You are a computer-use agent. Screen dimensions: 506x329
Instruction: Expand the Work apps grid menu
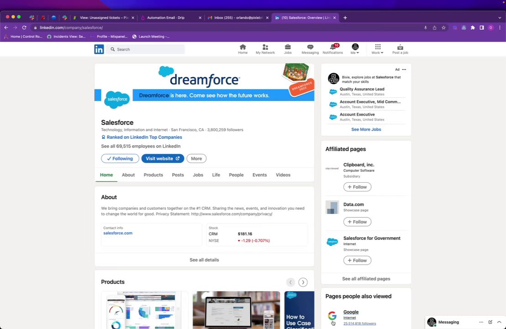click(378, 49)
